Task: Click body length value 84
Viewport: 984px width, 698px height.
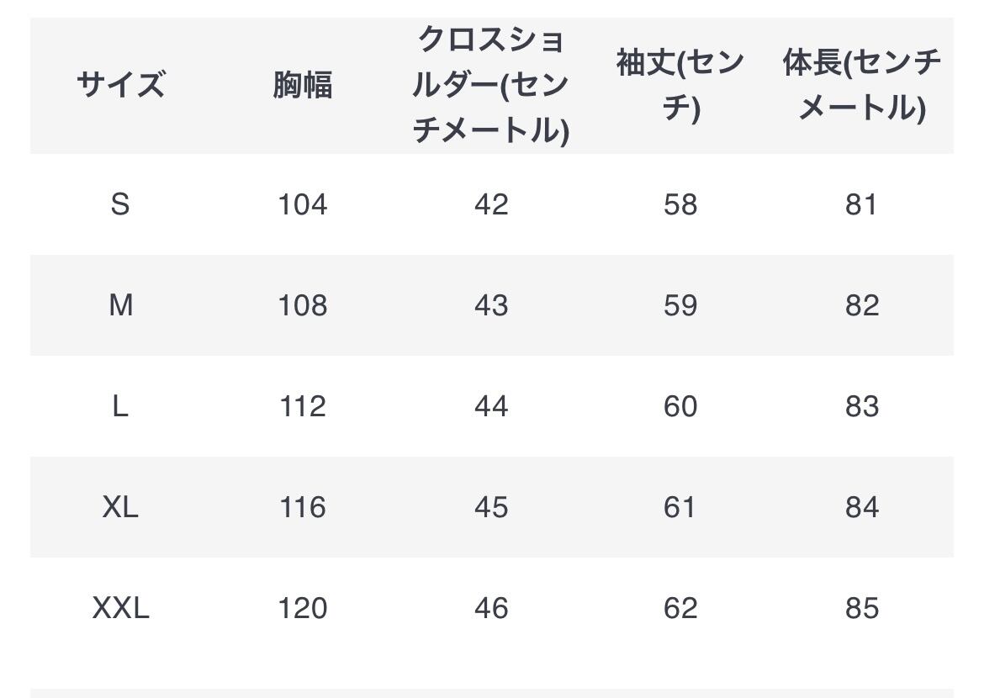Action: 861,507
